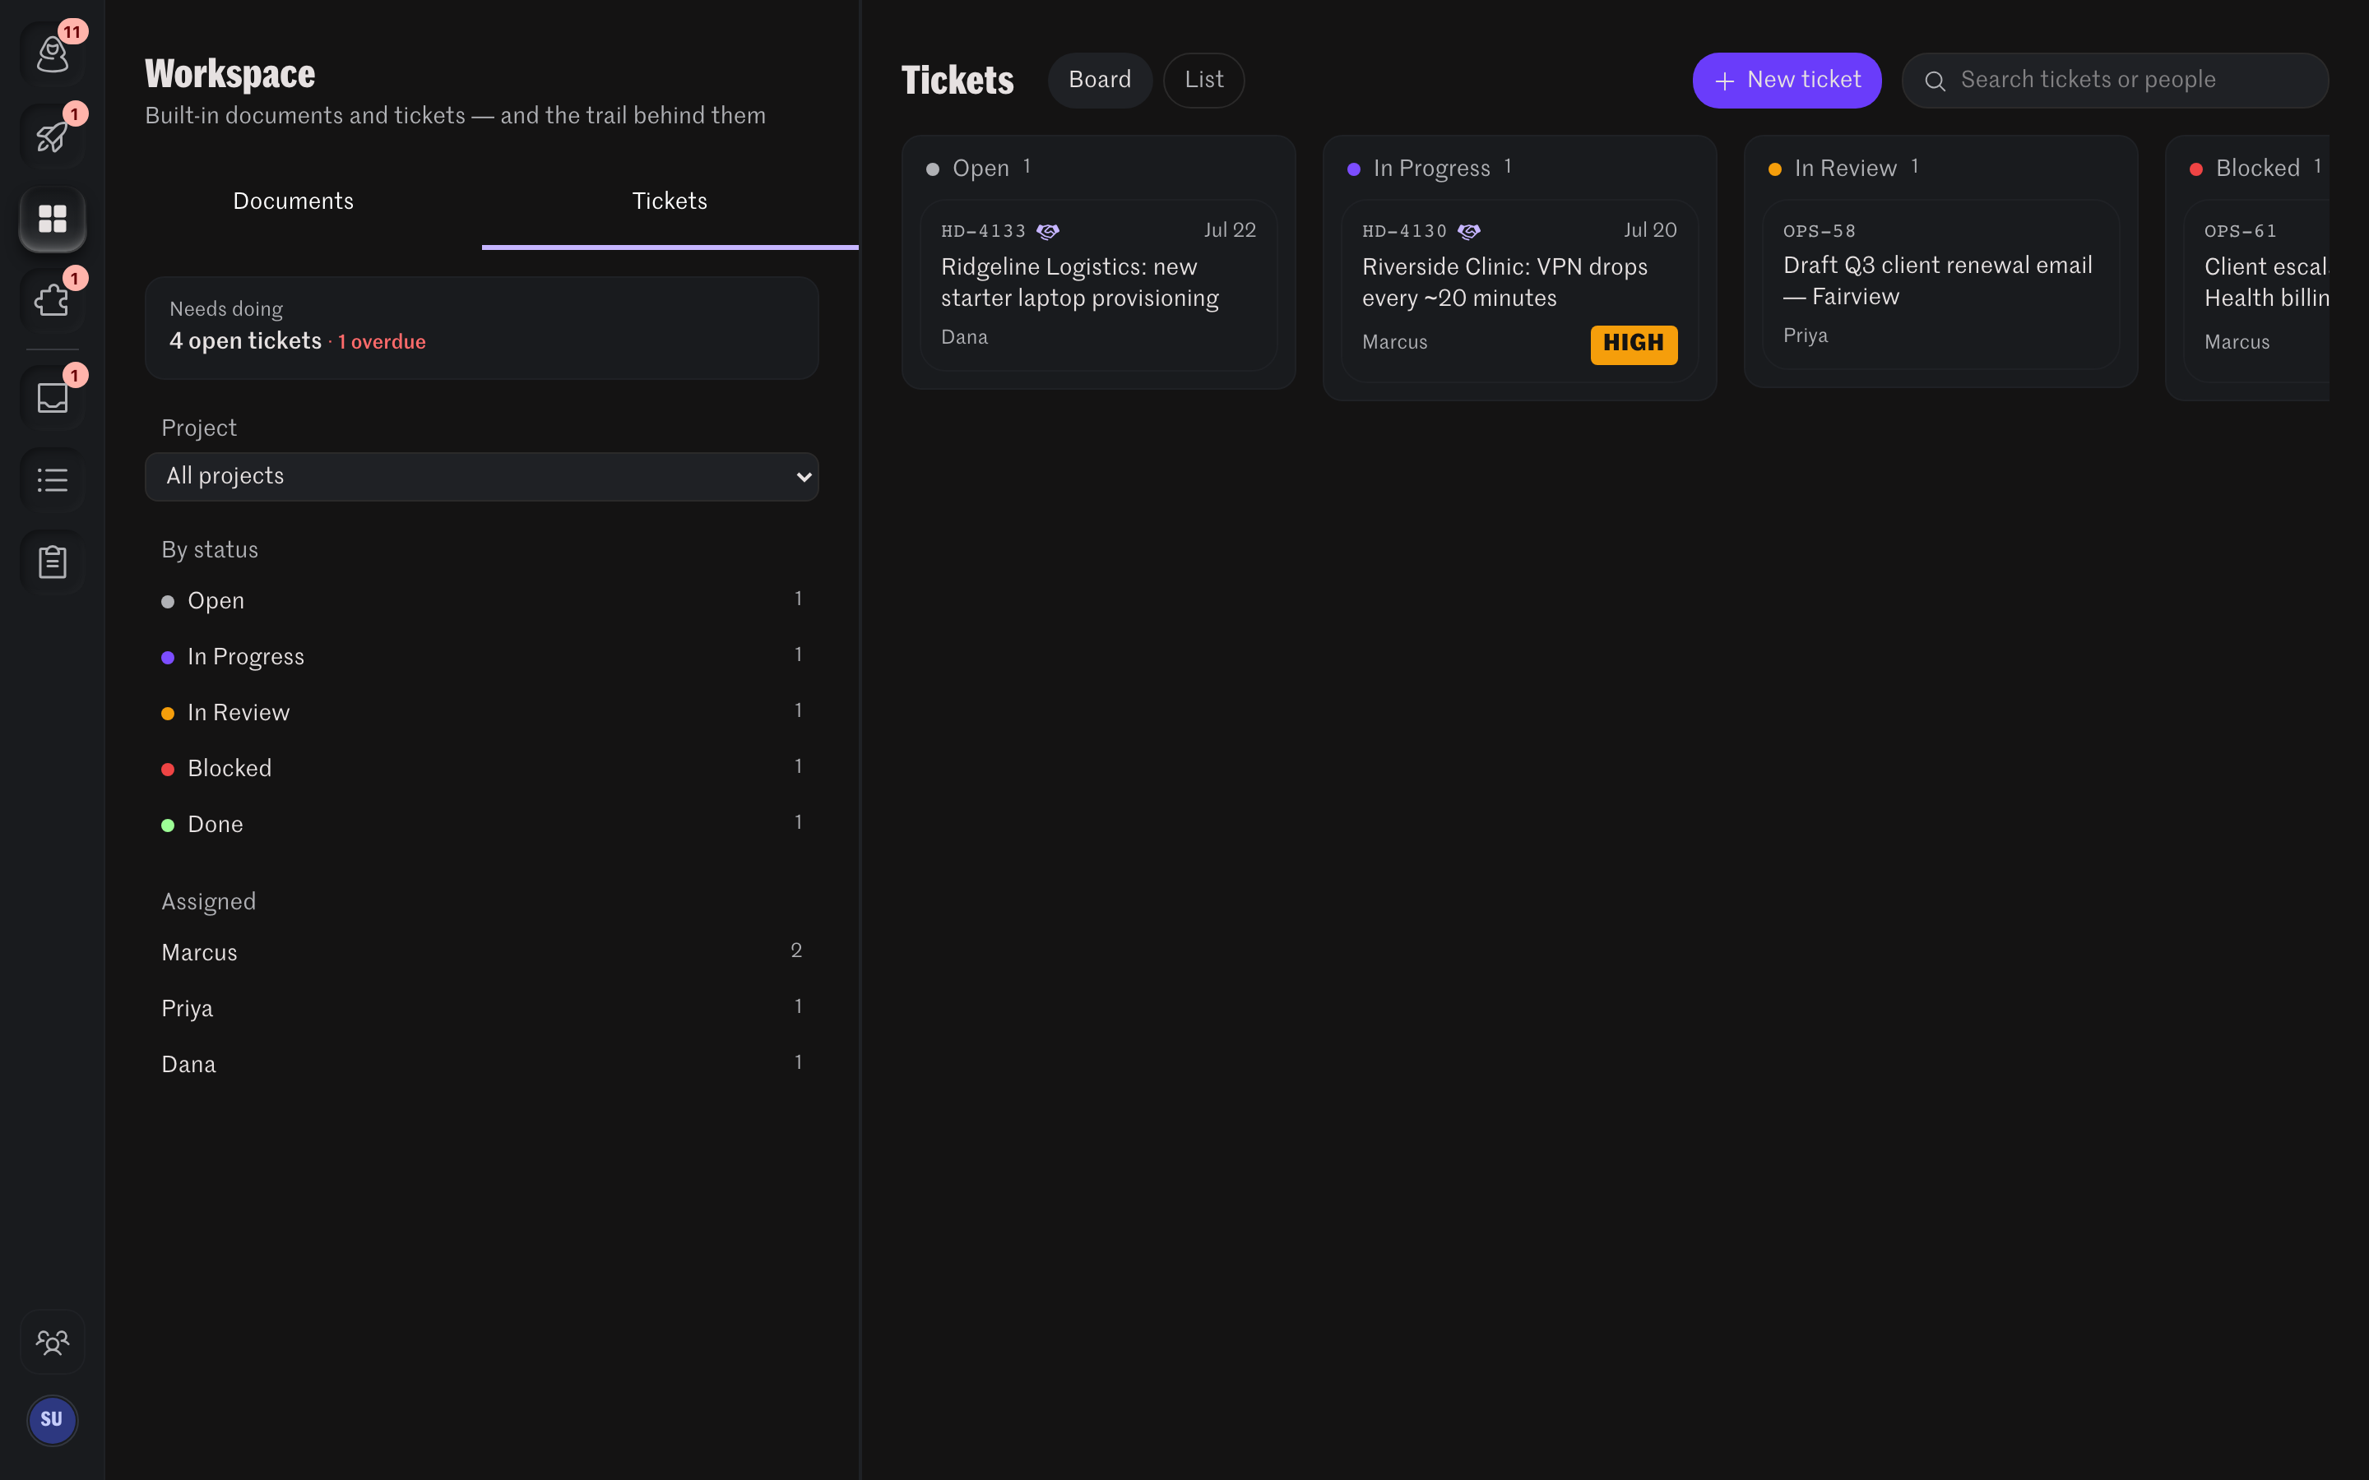Open the assistant icon with 11 notifications
Screen dimensions: 2369x1480
pyautogui.click(x=52, y=53)
